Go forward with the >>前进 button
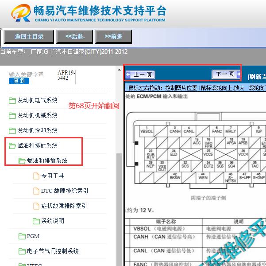The image size is (266, 266). click(113, 36)
